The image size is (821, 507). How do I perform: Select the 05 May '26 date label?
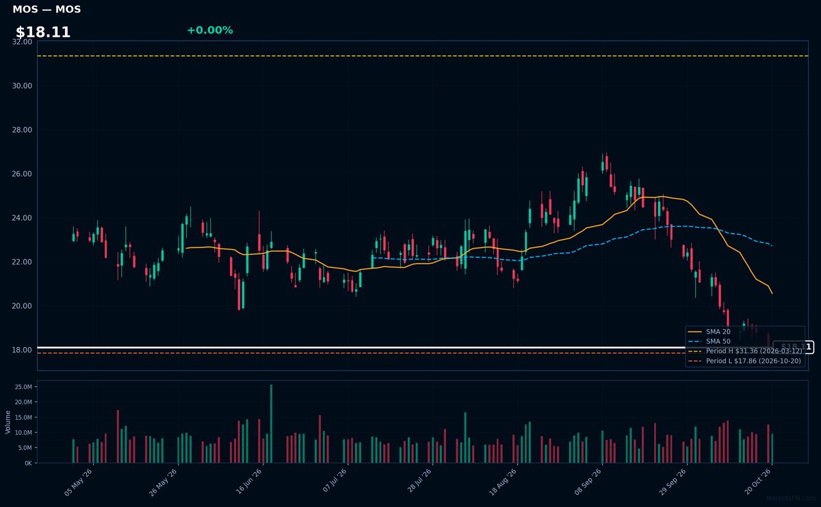click(x=78, y=484)
